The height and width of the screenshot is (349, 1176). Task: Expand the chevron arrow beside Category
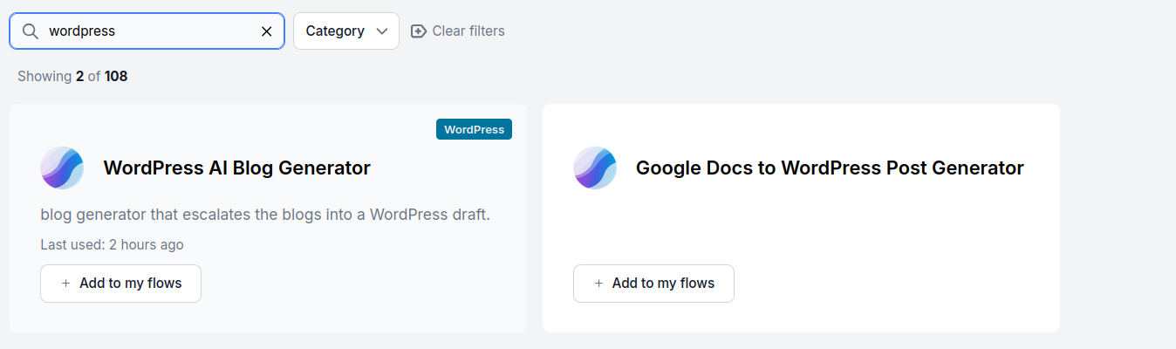pos(381,31)
